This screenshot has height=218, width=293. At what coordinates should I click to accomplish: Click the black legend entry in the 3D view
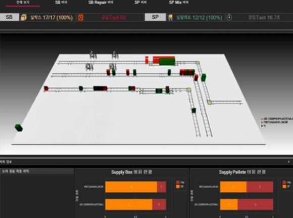(x=263, y=126)
